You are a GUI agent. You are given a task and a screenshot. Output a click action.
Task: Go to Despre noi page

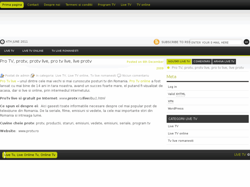[x=52, y=5]
